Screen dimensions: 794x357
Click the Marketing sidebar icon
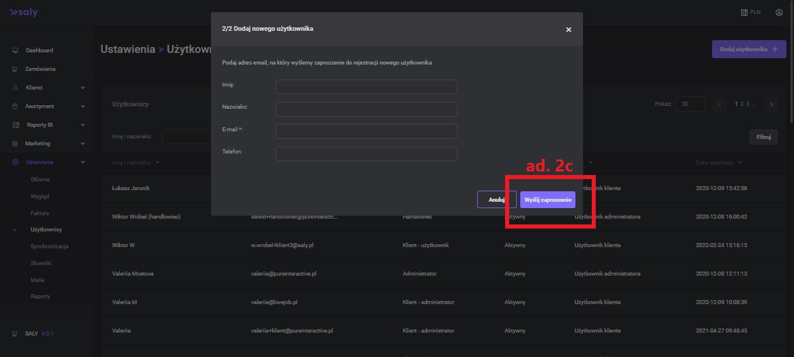coord(15,144)
